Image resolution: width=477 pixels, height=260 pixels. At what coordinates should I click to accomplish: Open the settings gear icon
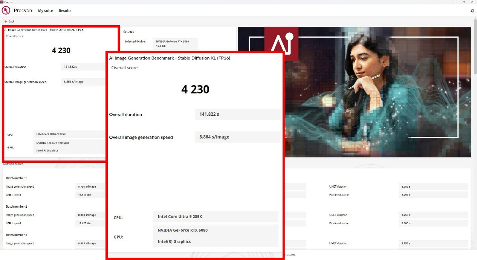pyautogui.click(x=472, y=11)
